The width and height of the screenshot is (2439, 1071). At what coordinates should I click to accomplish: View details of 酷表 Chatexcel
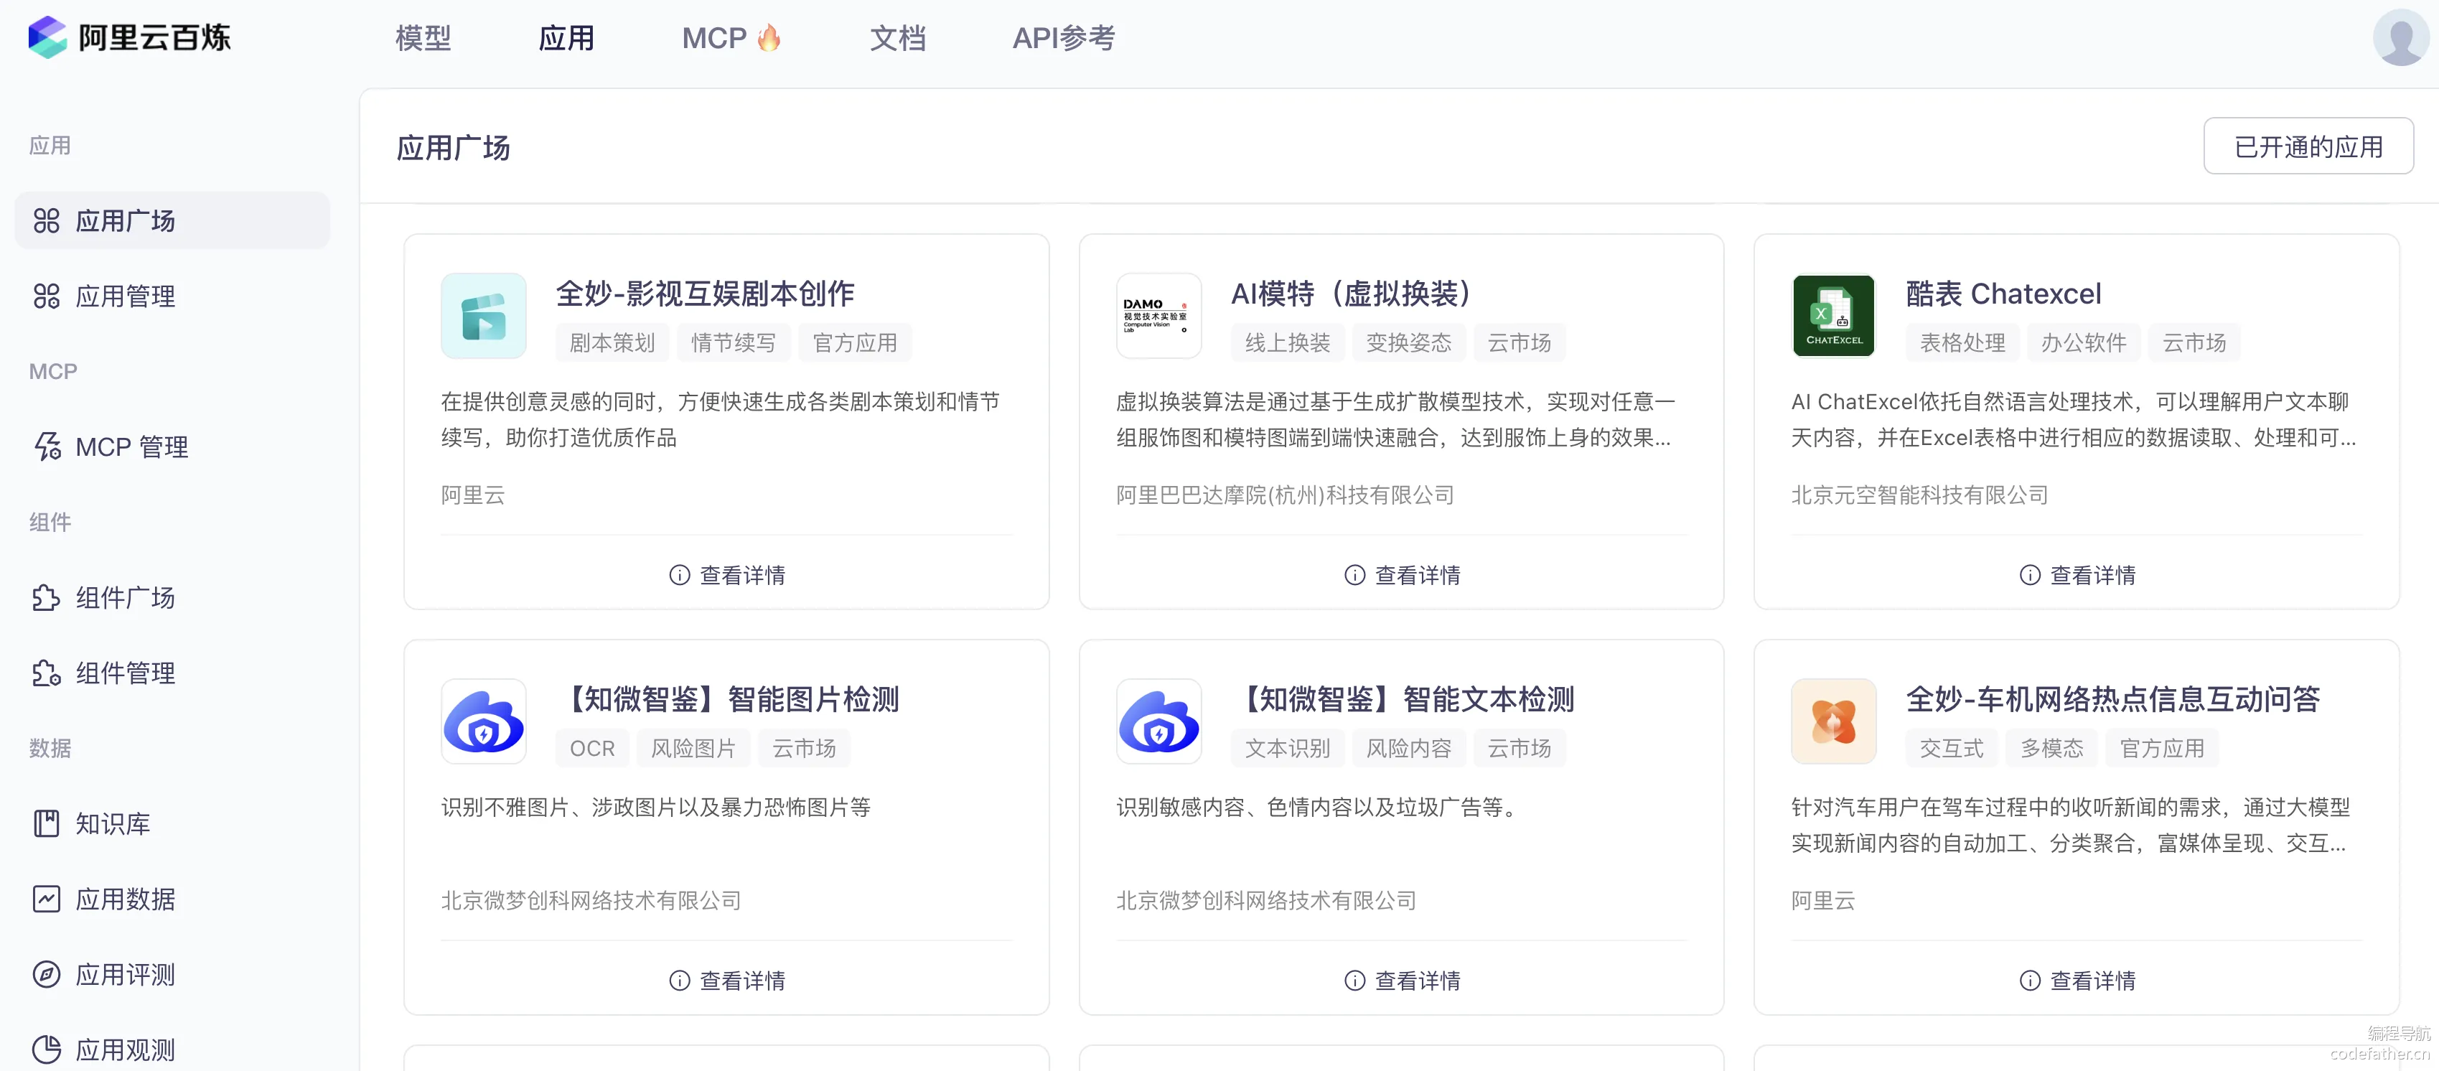point(2077,575)
